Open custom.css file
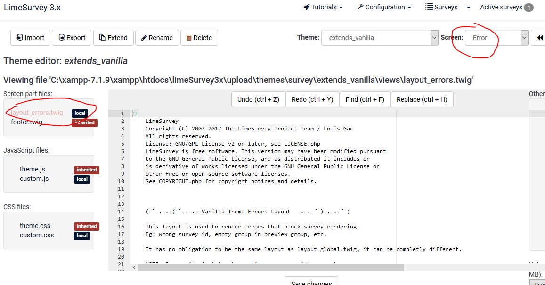Image resolution: width=545 pixels, height=285 pixels. point(36,235)
